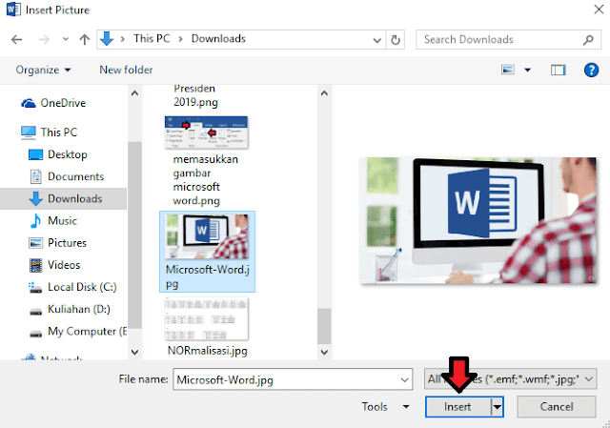The width and height of the screenshot is (610, 428).
Task: Open the view options dropdown arrow
Action: coord(527,70)
